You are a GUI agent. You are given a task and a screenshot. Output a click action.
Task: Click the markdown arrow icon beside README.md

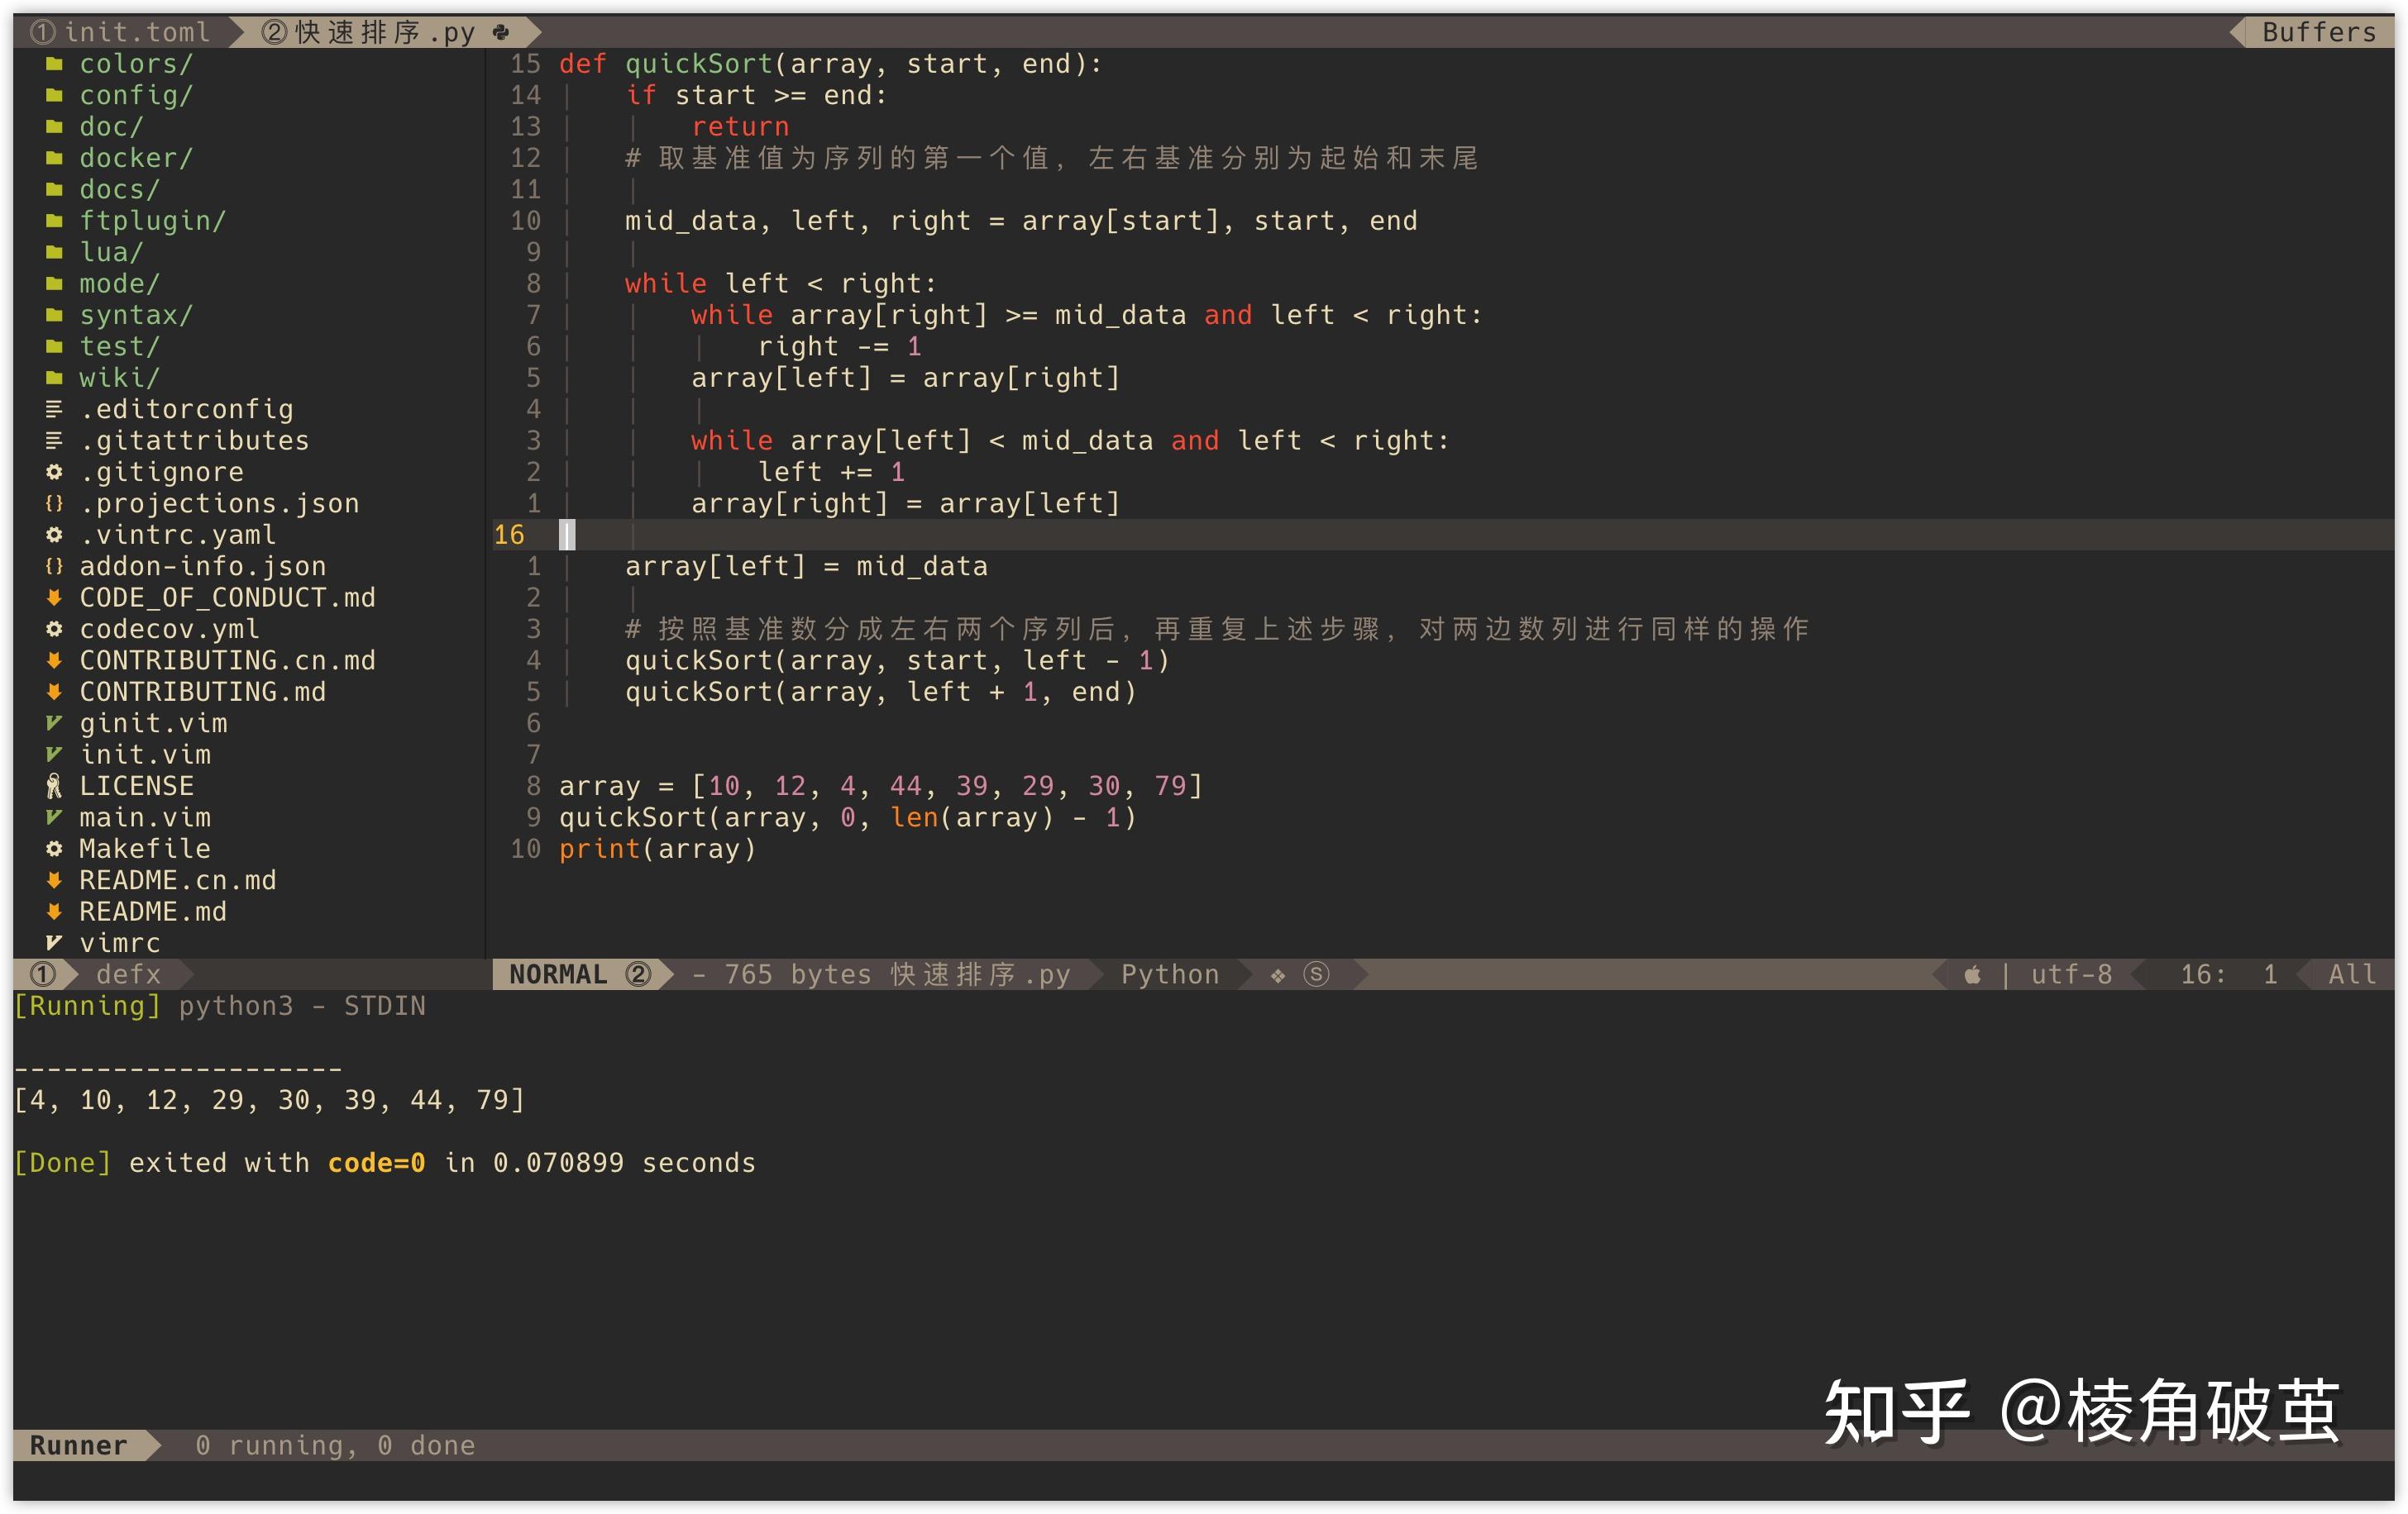(54, 912)
